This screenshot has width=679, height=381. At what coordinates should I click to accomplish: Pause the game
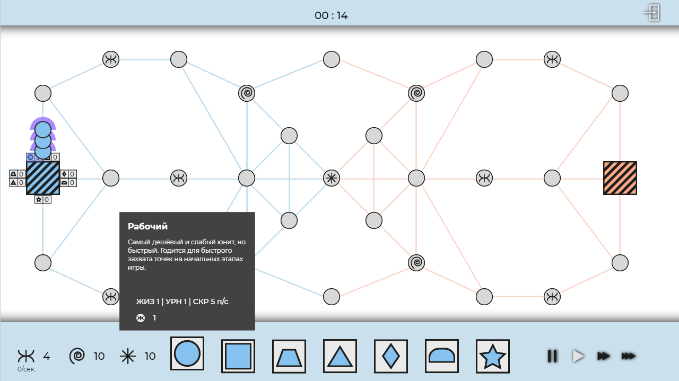552,356
